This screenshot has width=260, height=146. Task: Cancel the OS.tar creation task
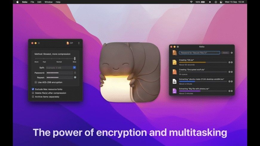click(232, 62)
